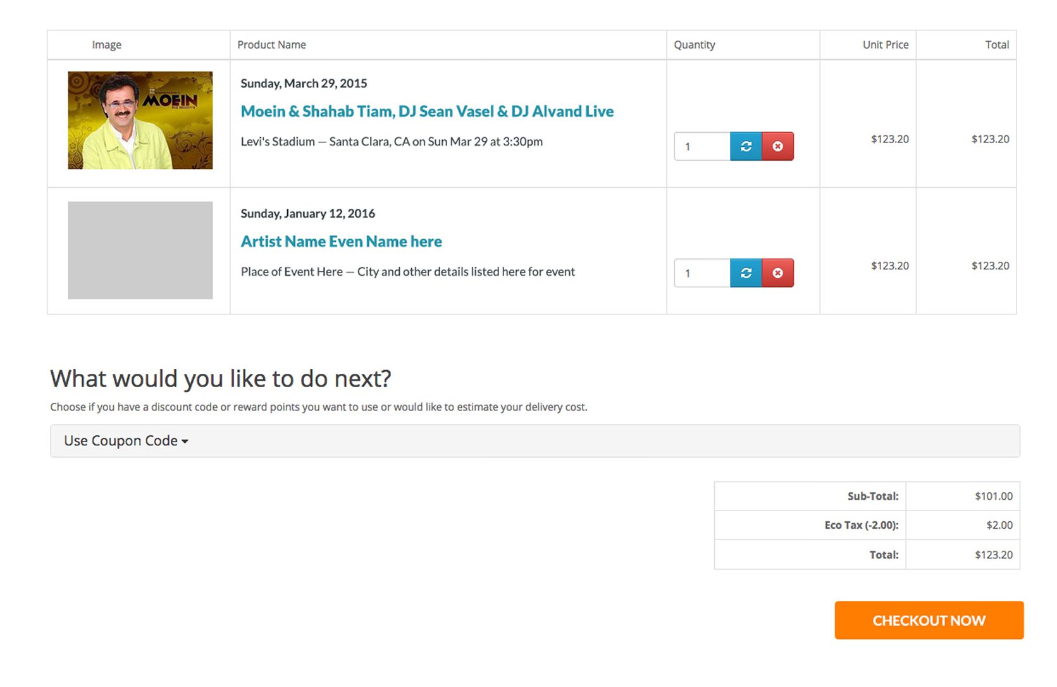1057x687 pixels.
Task: Click the Product Name column header
Action: [x=271, y=45]
